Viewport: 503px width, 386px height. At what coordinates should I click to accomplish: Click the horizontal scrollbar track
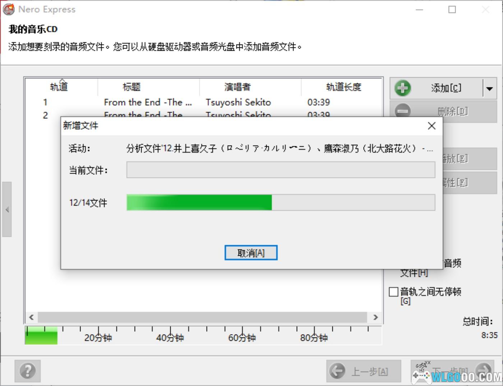click(x=202, y=317)
